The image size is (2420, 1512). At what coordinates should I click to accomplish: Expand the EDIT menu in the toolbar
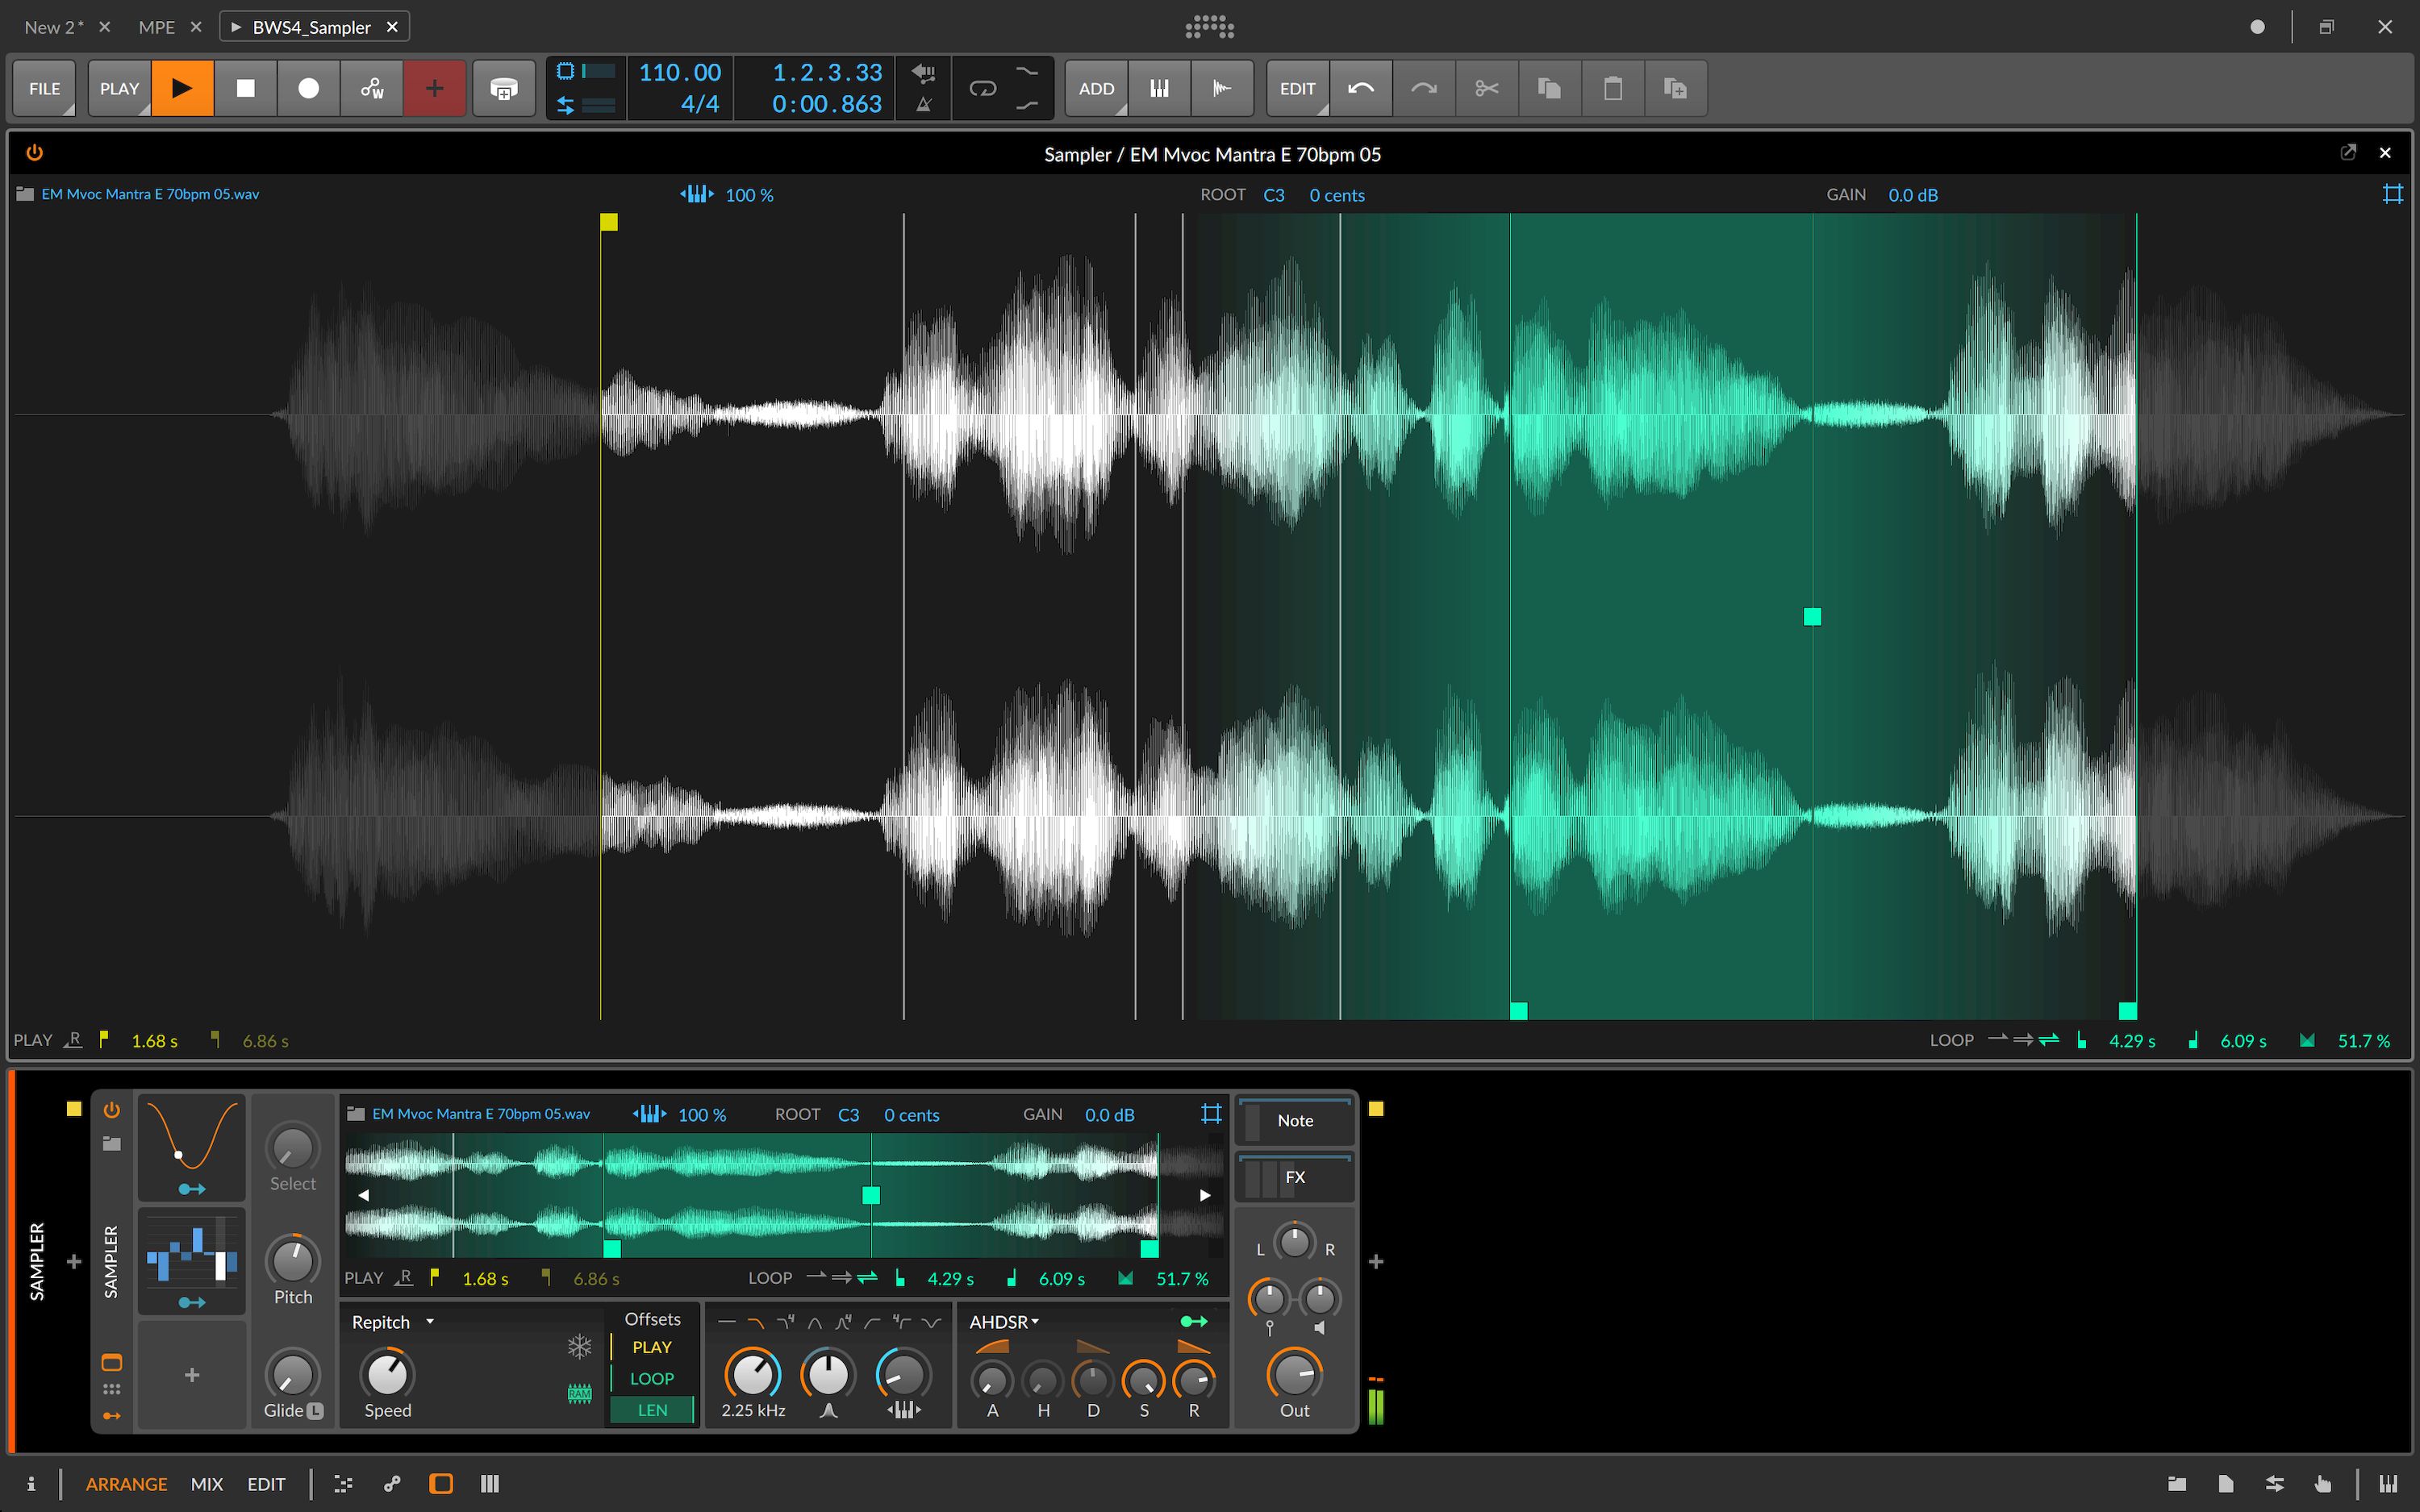1297,88
